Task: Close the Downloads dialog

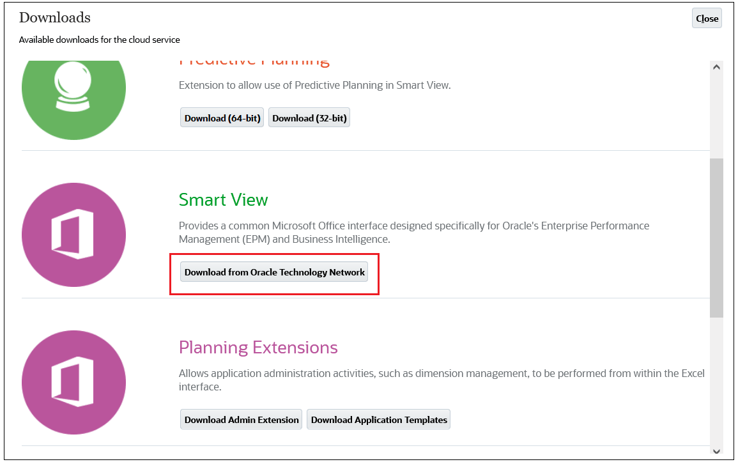Action: click(x=706, y=18)
